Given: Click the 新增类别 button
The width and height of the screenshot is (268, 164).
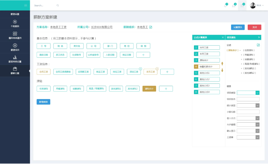Looking at the screenshot, I should point(43,102).
